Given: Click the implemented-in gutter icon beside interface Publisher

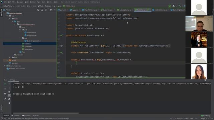Looking at the screenshot, I should [62, 36].
